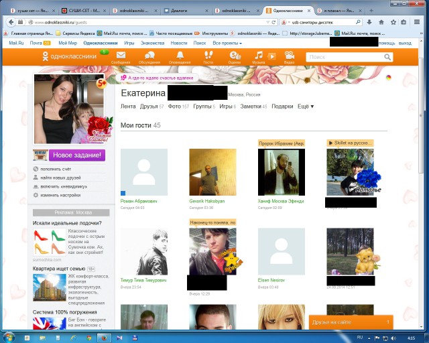The width and height of the screenshot is (429, 343).
Task: Open the Друзья на сайте panel
Action: [351, 322]
